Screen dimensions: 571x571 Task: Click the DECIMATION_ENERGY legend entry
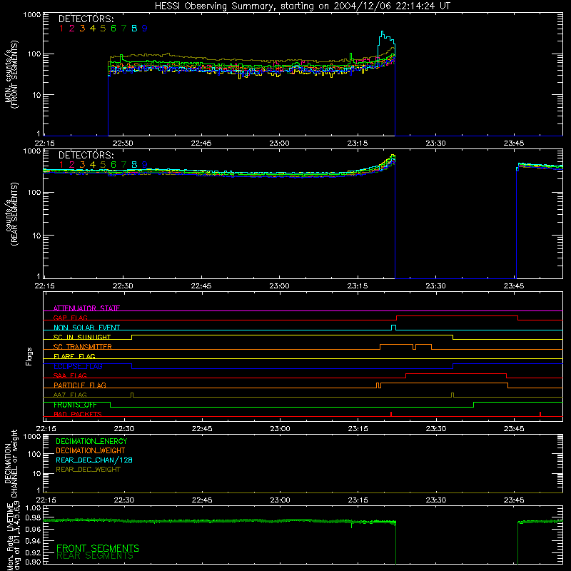[91, 441]
